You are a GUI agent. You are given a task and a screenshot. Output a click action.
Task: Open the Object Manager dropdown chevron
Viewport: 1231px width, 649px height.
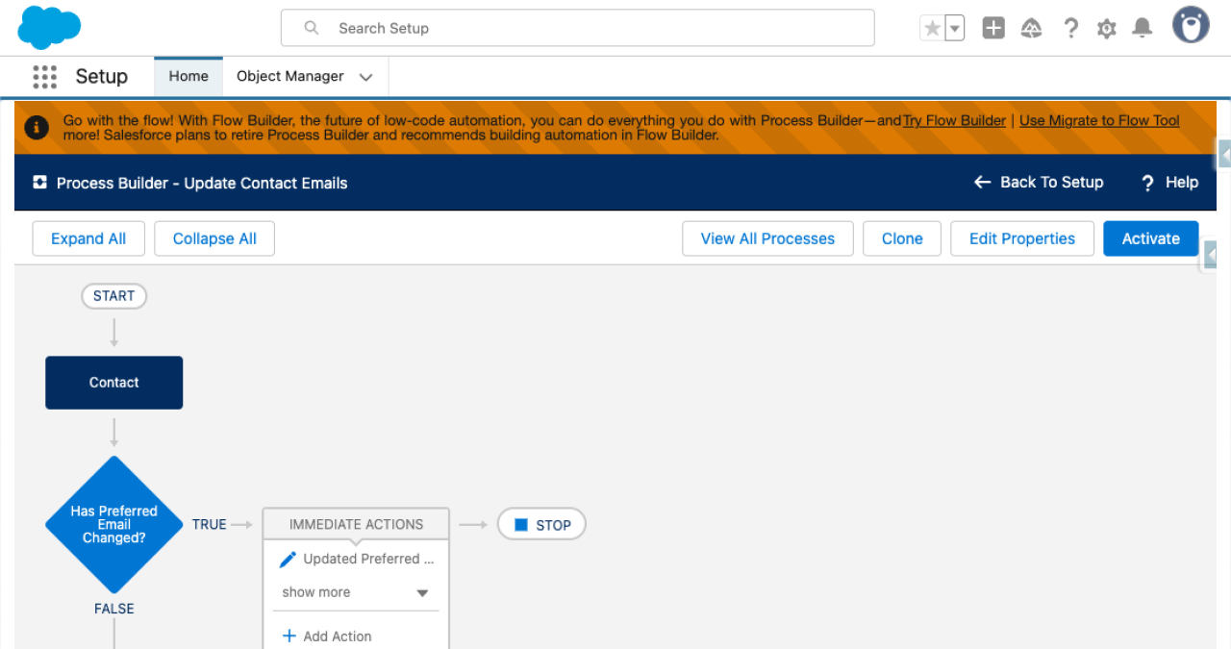pos(365,76)
